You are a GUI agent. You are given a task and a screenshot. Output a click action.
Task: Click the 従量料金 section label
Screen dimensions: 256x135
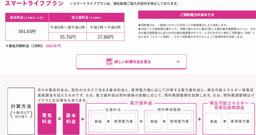(113, 110)
